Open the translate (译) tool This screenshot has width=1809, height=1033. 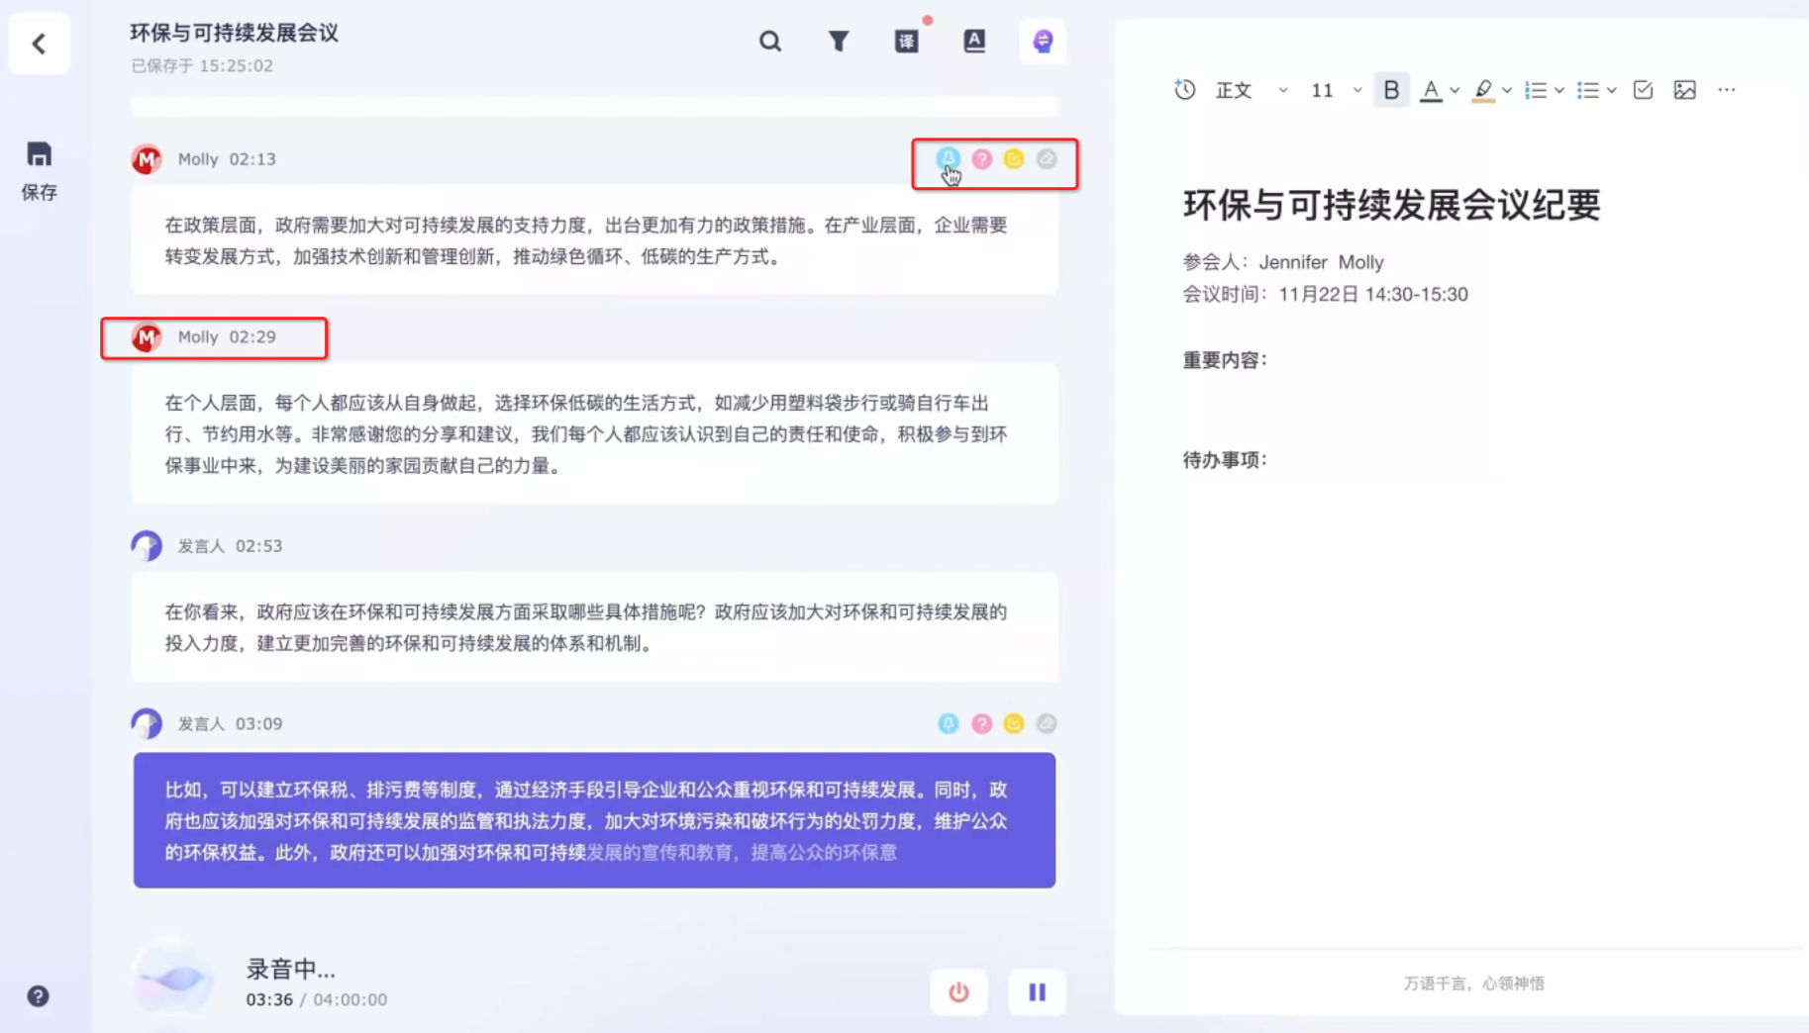point(906,42)
